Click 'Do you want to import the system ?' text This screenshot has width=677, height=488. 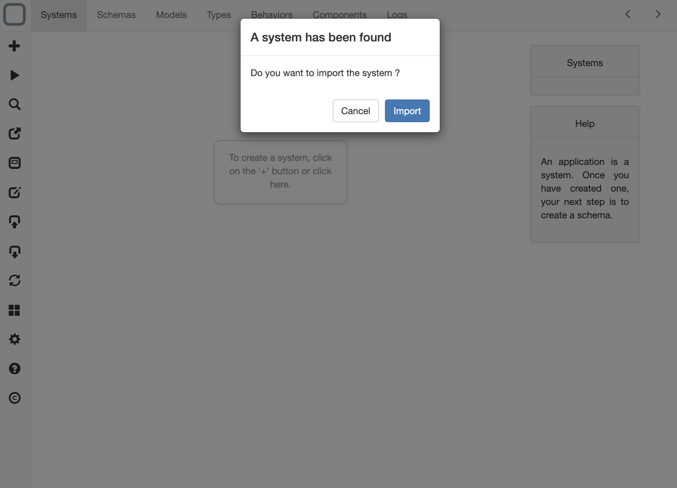click(325, 73)
